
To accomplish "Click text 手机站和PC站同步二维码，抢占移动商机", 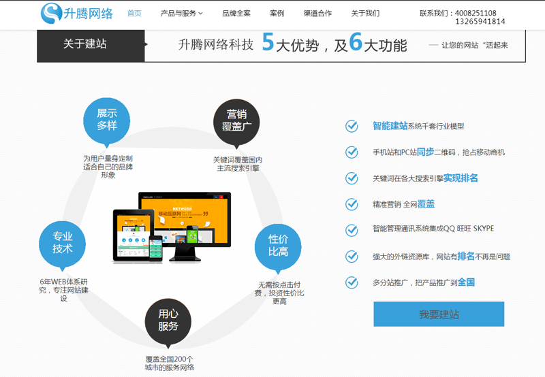I will tap(439, 152).
